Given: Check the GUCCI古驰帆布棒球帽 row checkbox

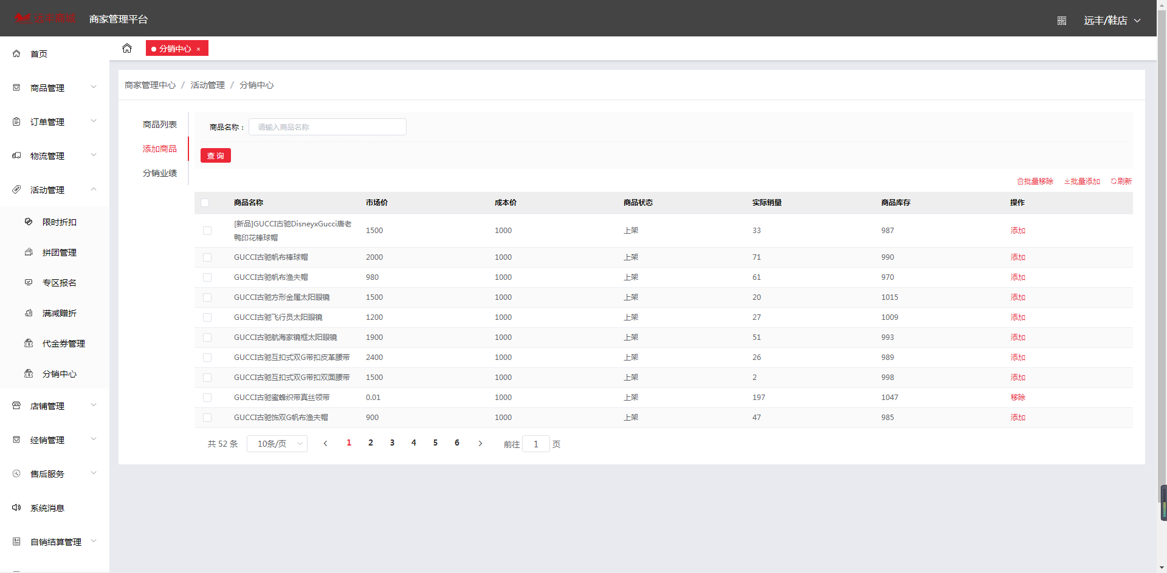Looking at the screenshot, I should coord(207,257).
